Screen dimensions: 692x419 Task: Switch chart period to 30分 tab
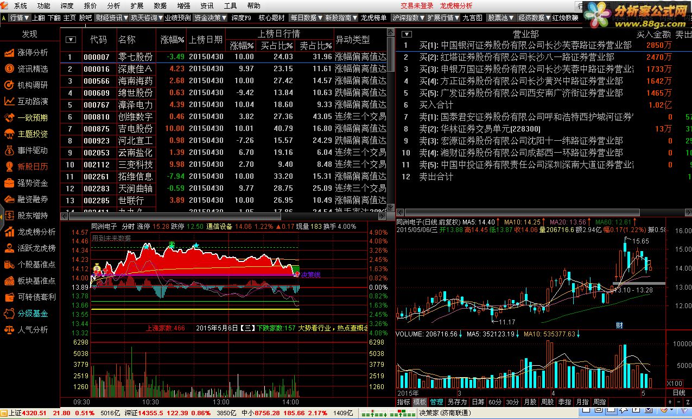click(x=512, y=402)
